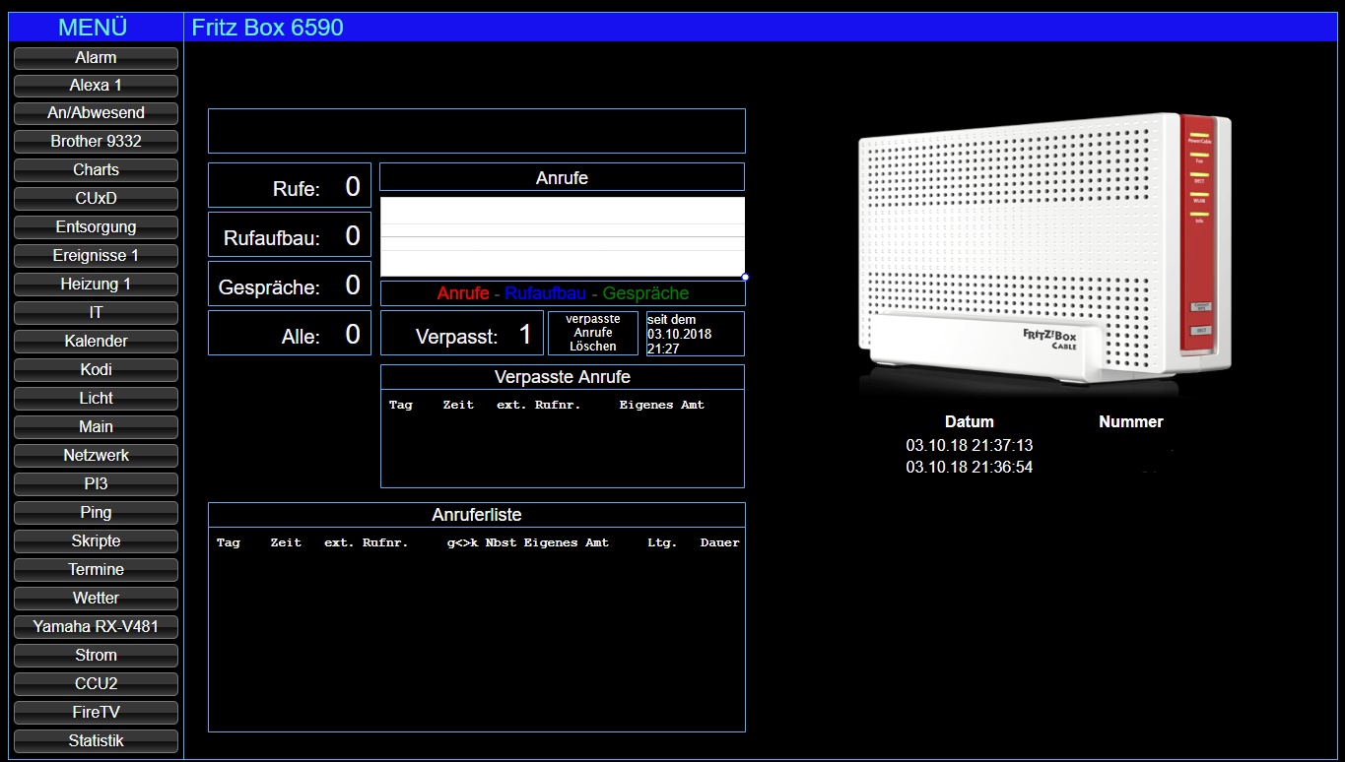Open the Termine view
Screen dimensions: 1345x762
(x=96, y=570)
